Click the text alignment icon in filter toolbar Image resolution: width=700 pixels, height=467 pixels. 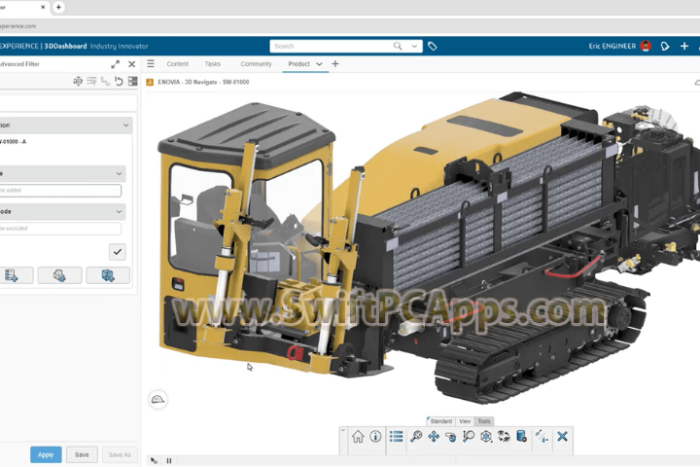coord(78,81)
